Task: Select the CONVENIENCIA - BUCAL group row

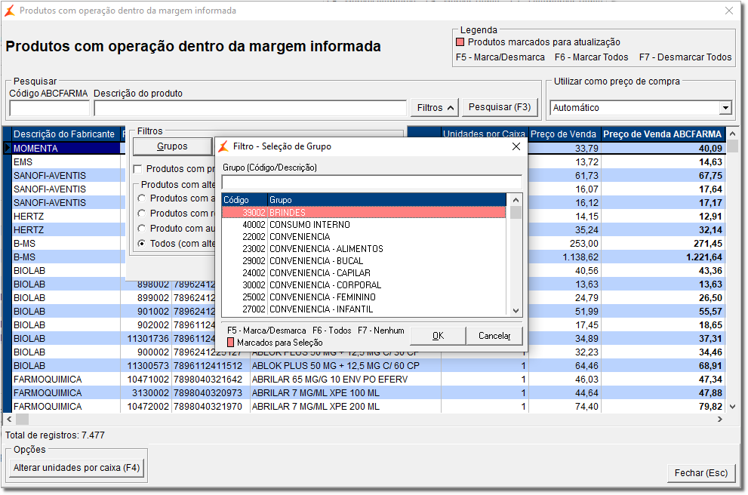Action: pyautogui.click(x=364, y=261)
